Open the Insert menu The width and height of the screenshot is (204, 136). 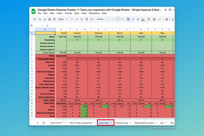click(59, 13)
